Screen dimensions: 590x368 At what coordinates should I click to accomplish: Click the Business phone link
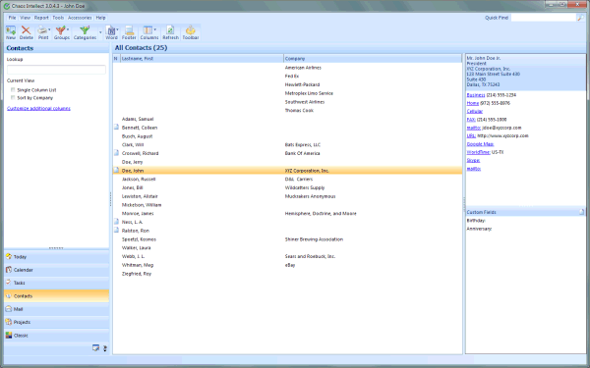coord(476,95)
